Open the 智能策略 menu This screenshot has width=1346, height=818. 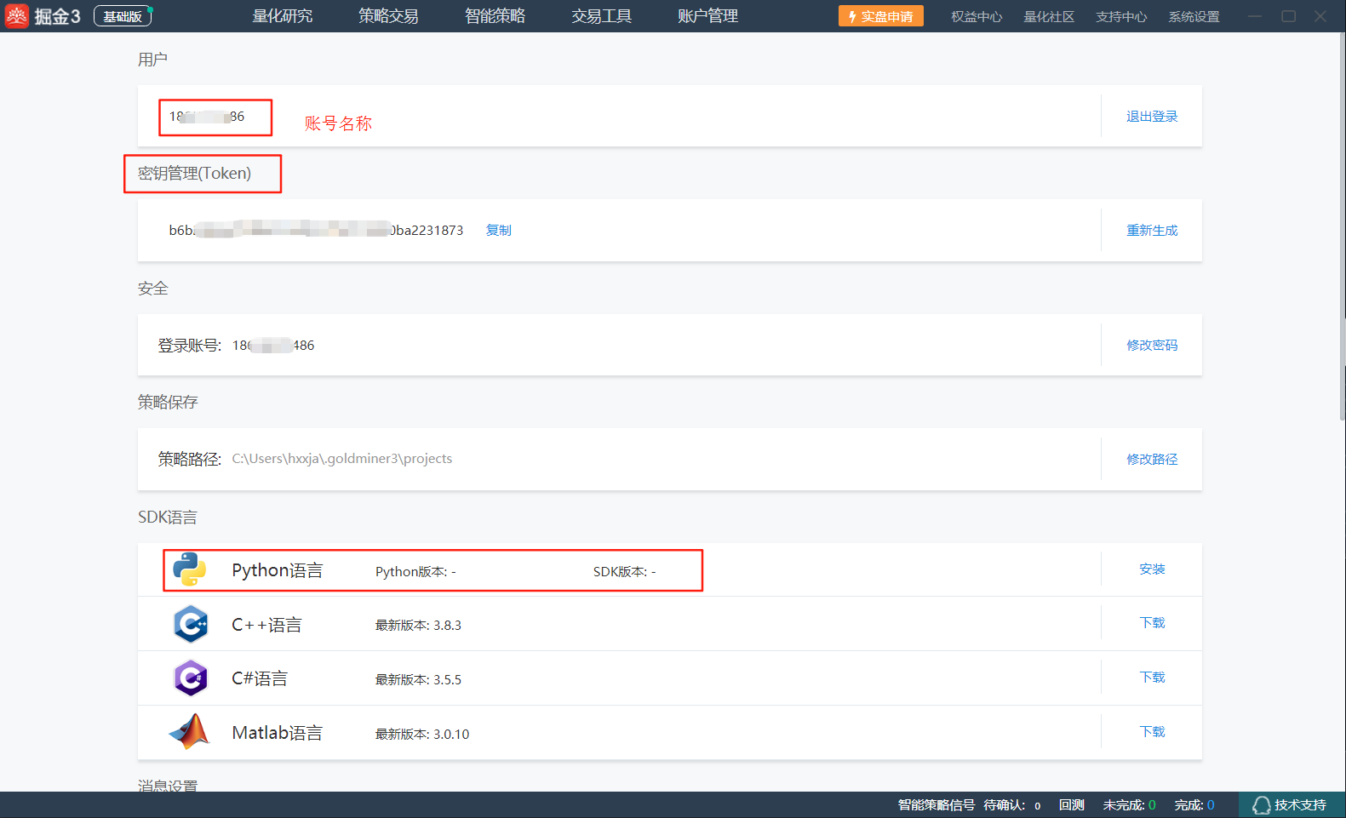[x=495, y=16]
